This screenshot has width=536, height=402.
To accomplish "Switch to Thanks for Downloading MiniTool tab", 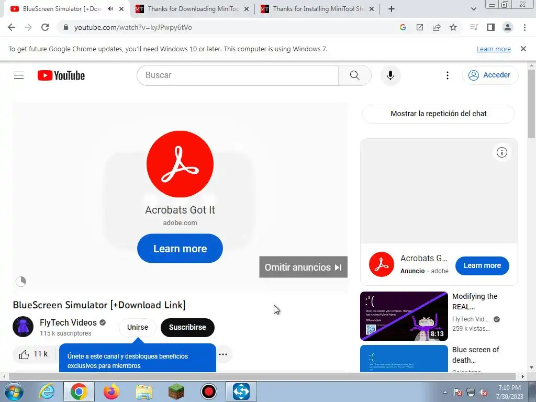I will point(193,9).
